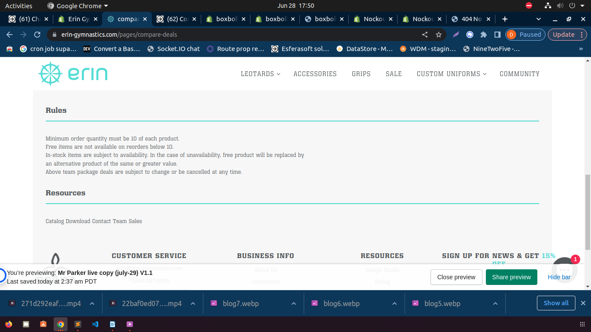The image size is (591, 332).
Task: Toggle the Chrome side panel icon
Action: [498, 35]
